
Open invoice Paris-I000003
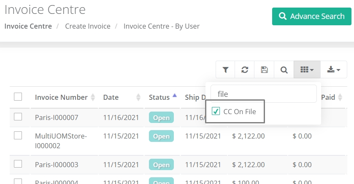57,165
